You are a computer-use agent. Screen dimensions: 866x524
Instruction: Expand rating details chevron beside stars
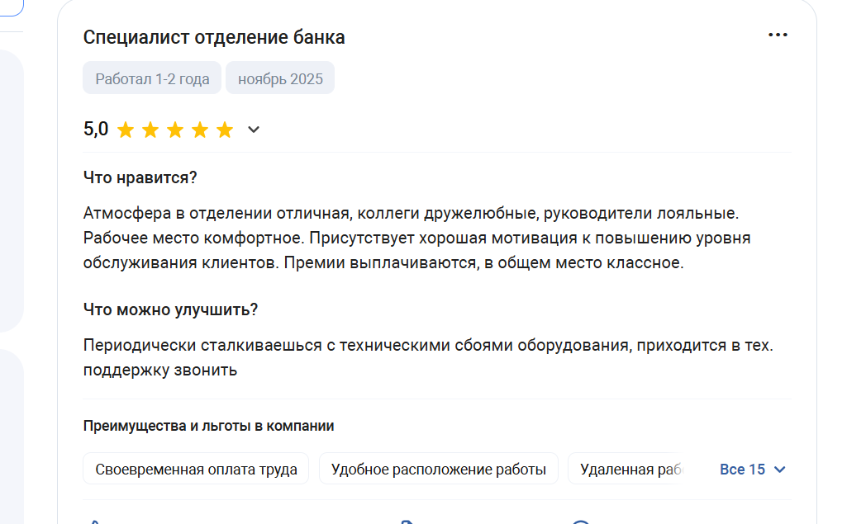coord(254,130)
